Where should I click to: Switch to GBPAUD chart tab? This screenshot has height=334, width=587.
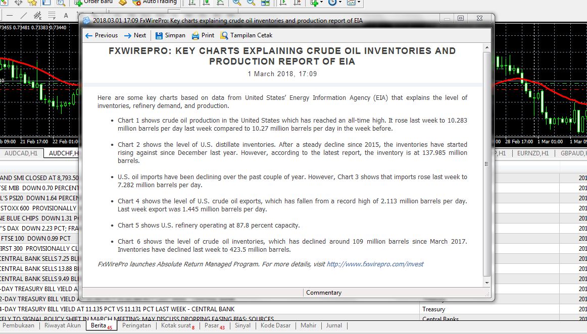[573, 153]
